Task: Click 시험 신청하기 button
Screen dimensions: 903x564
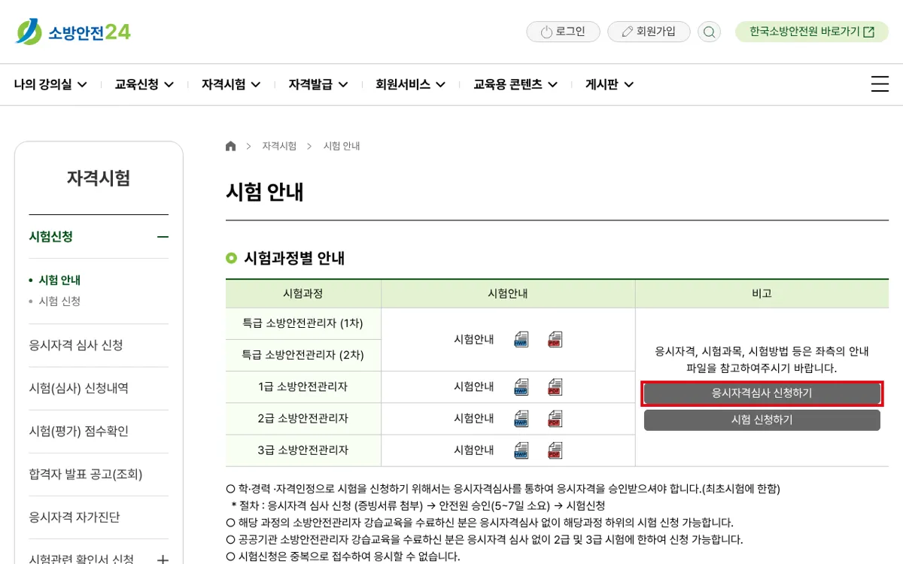Action: (762, 420)
